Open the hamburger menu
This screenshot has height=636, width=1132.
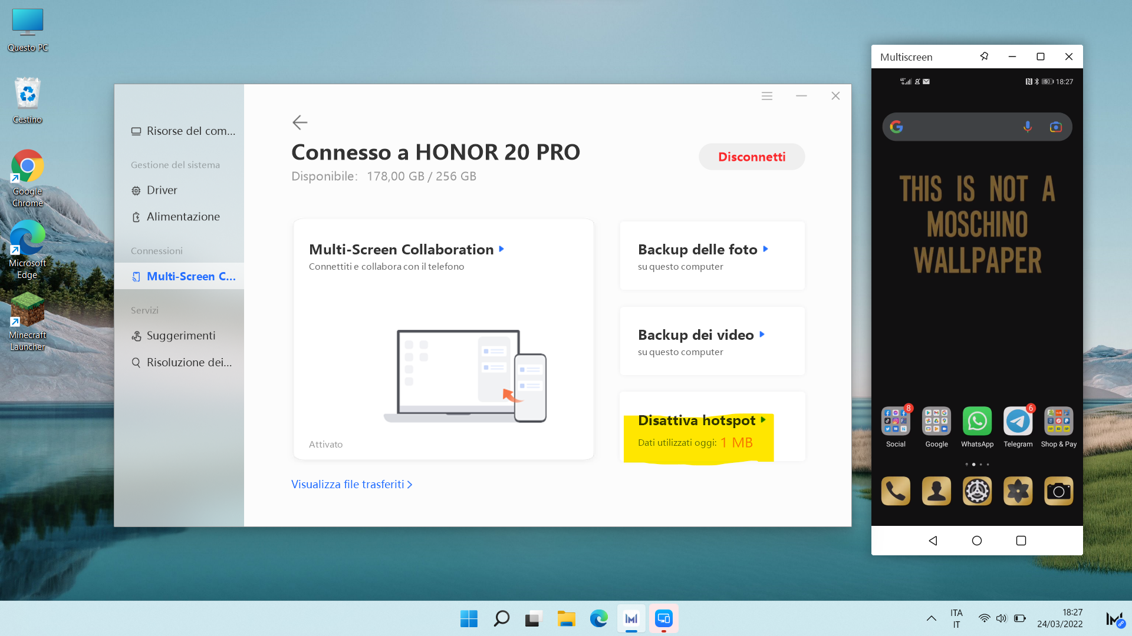tap(766, 95)
